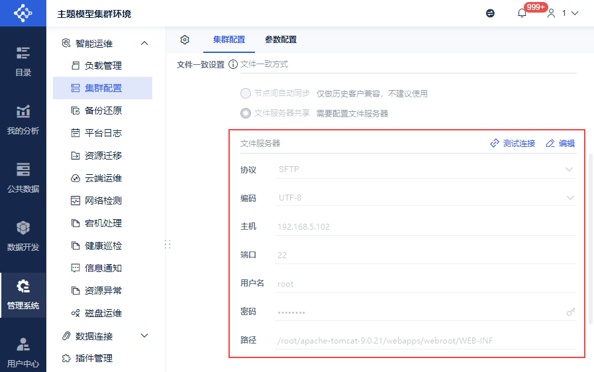Open 我的分析 in the sidebar
The image size is (594, 372).
click(x=23, y=120)
